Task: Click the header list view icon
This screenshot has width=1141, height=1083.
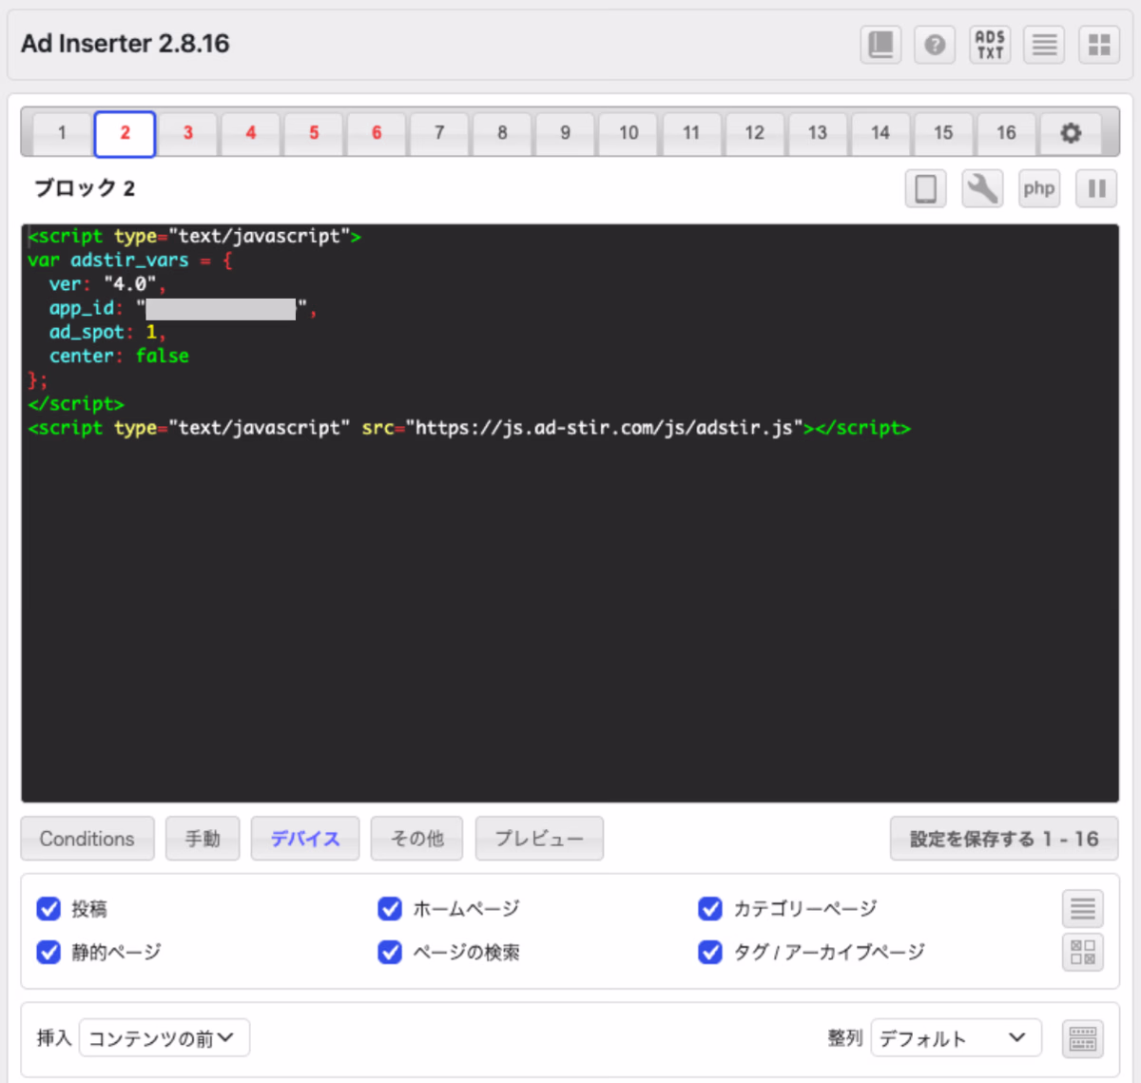Action: pos(1044,45)
